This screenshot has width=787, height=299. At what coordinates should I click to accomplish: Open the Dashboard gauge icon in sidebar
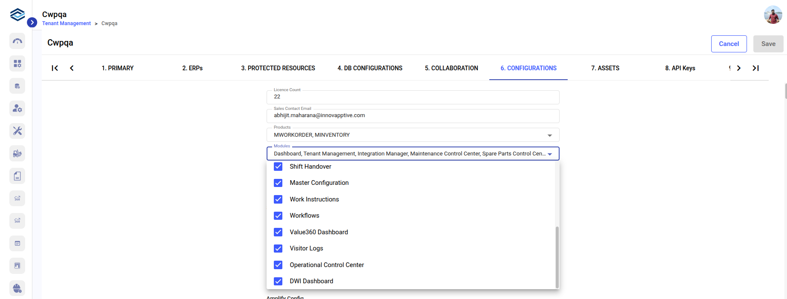(17, 41)
